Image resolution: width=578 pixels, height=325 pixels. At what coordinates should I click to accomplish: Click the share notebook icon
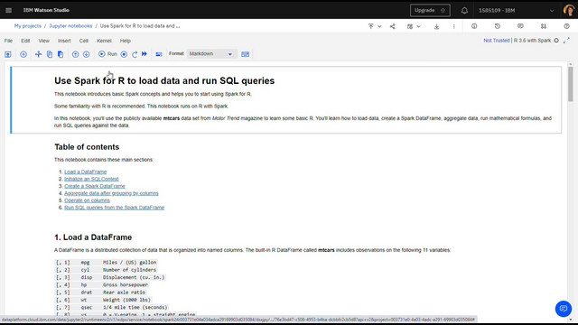(393, 26)
